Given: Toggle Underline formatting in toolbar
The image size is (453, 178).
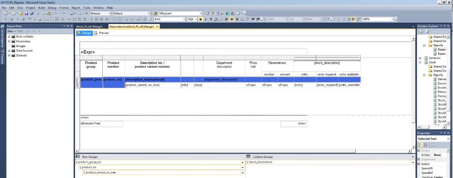Looking at the screenshot, I should tap(211, 19).
